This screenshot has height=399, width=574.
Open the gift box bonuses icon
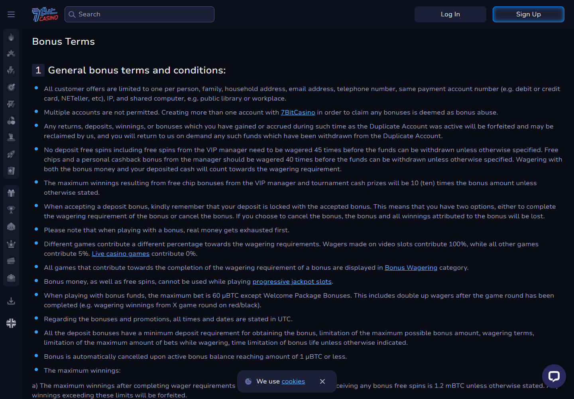[11, 193]
